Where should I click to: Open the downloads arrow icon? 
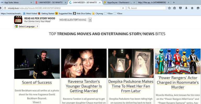pos(186,8)
